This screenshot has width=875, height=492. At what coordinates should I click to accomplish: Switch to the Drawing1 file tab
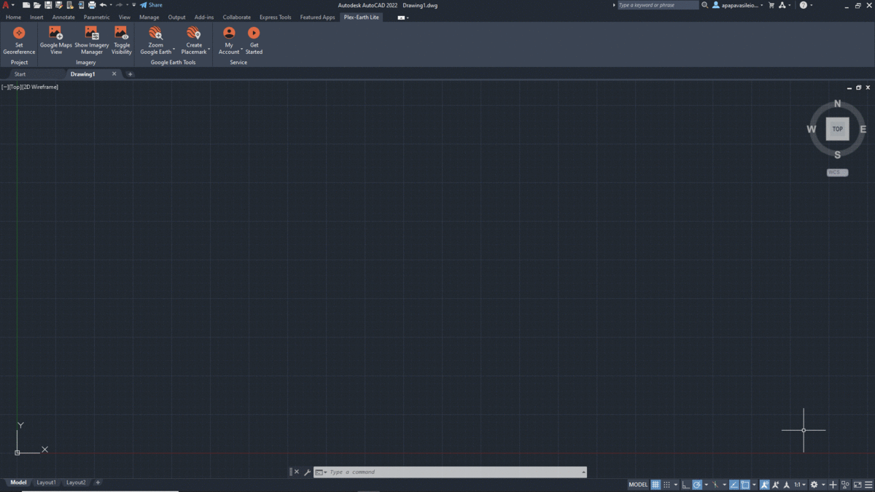point(82,74)
